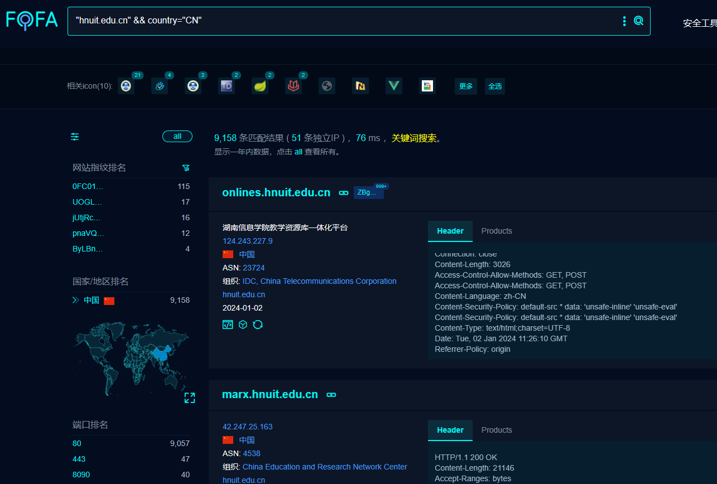Viewport: 717px width, 484px height.
Task: Expand the world map to fullscreen
Action: [190, 398]
